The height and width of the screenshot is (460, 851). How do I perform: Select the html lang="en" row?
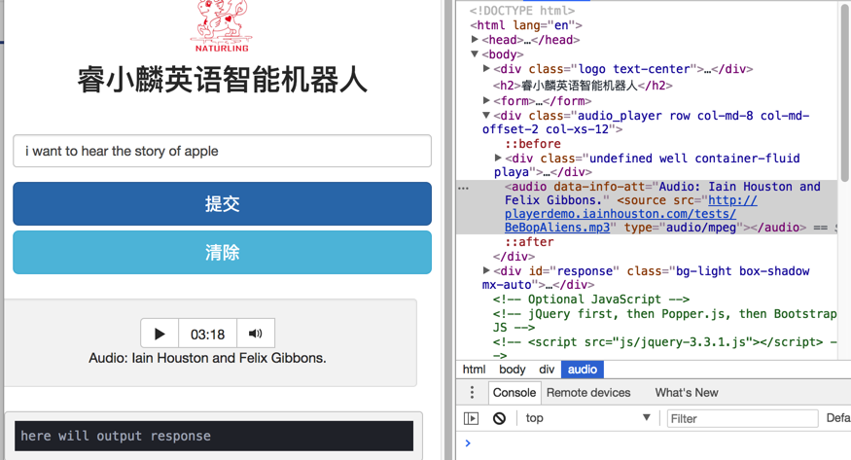click(526, 25)
